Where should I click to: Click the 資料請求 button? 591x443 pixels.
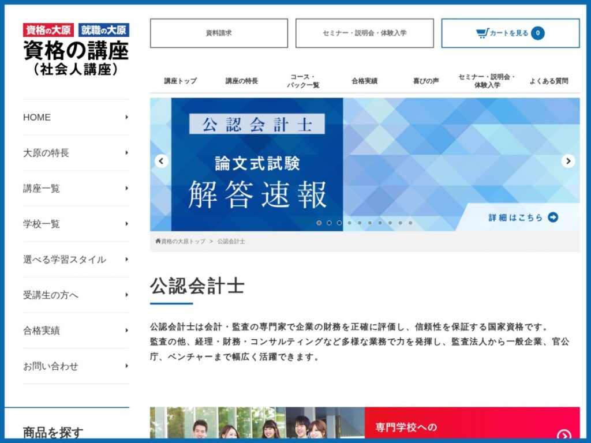(219, 33)
